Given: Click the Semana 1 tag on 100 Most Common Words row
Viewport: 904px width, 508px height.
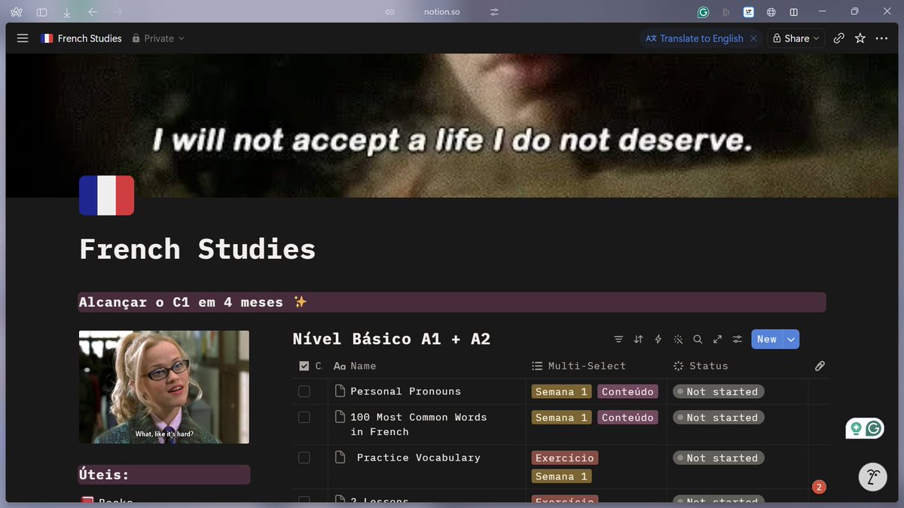Looking at the screenshot, I should pyautogui.click(x=562, y=417).
